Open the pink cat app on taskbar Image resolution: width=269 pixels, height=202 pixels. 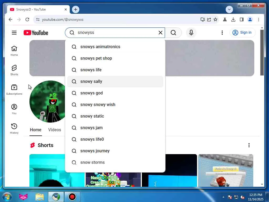tap(23, 197)
